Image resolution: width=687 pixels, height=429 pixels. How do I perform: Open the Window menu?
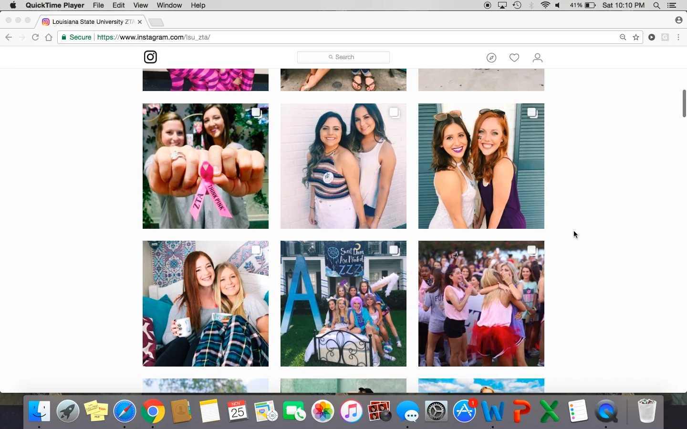click(169, 5)
